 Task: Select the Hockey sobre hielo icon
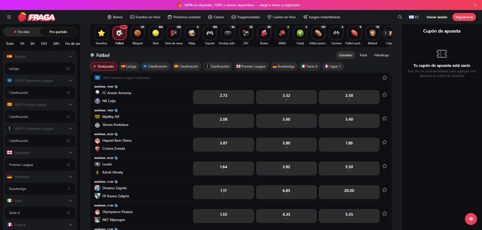pos(228,33)
